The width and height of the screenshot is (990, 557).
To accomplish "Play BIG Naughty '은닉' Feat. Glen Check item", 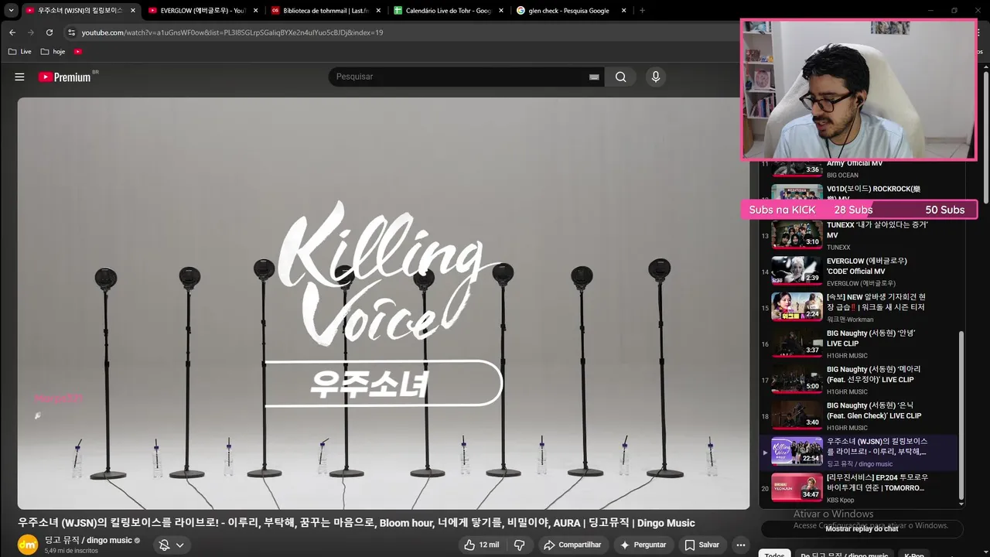I will tap(858, 415).
